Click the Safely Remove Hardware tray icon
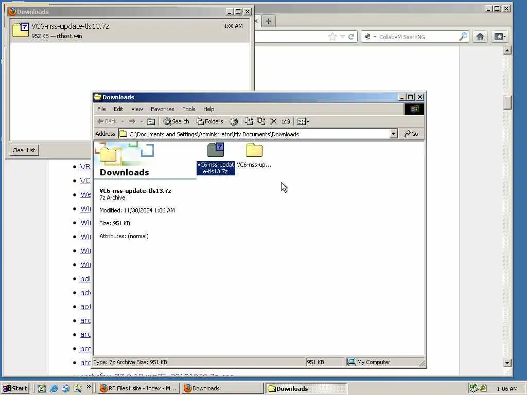The image size is (527, 395). click(x=474, y=388)
